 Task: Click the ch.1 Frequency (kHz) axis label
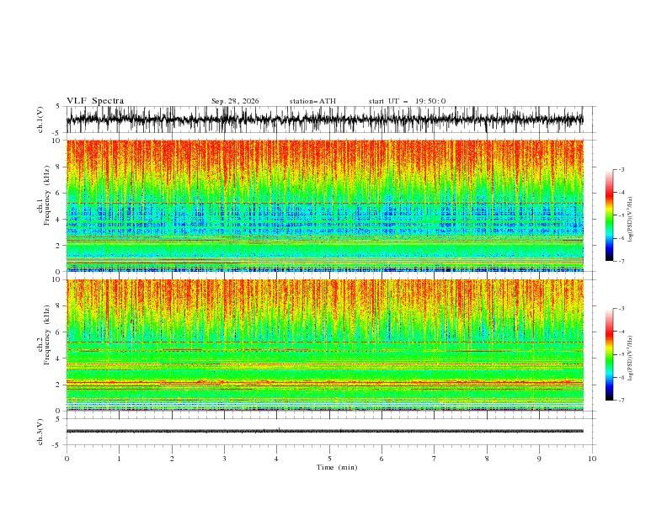[44, 205]
